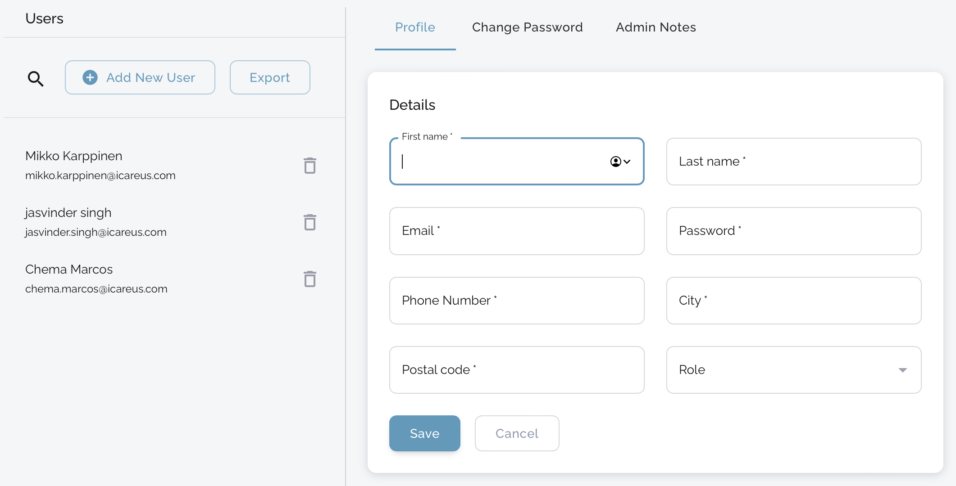Export the users list
The width and height of the screenshot is (956, 486).
click(x=270, y=77)
